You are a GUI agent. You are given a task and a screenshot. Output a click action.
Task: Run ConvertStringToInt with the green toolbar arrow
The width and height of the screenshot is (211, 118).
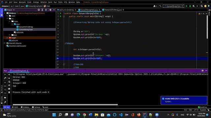coord(187,6)
